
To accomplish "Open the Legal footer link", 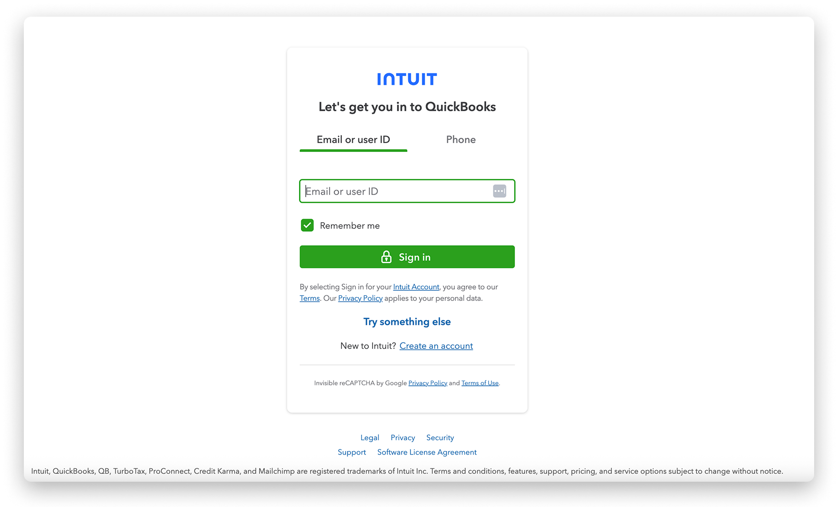I will pyautogui.click(x=370, y=438).
